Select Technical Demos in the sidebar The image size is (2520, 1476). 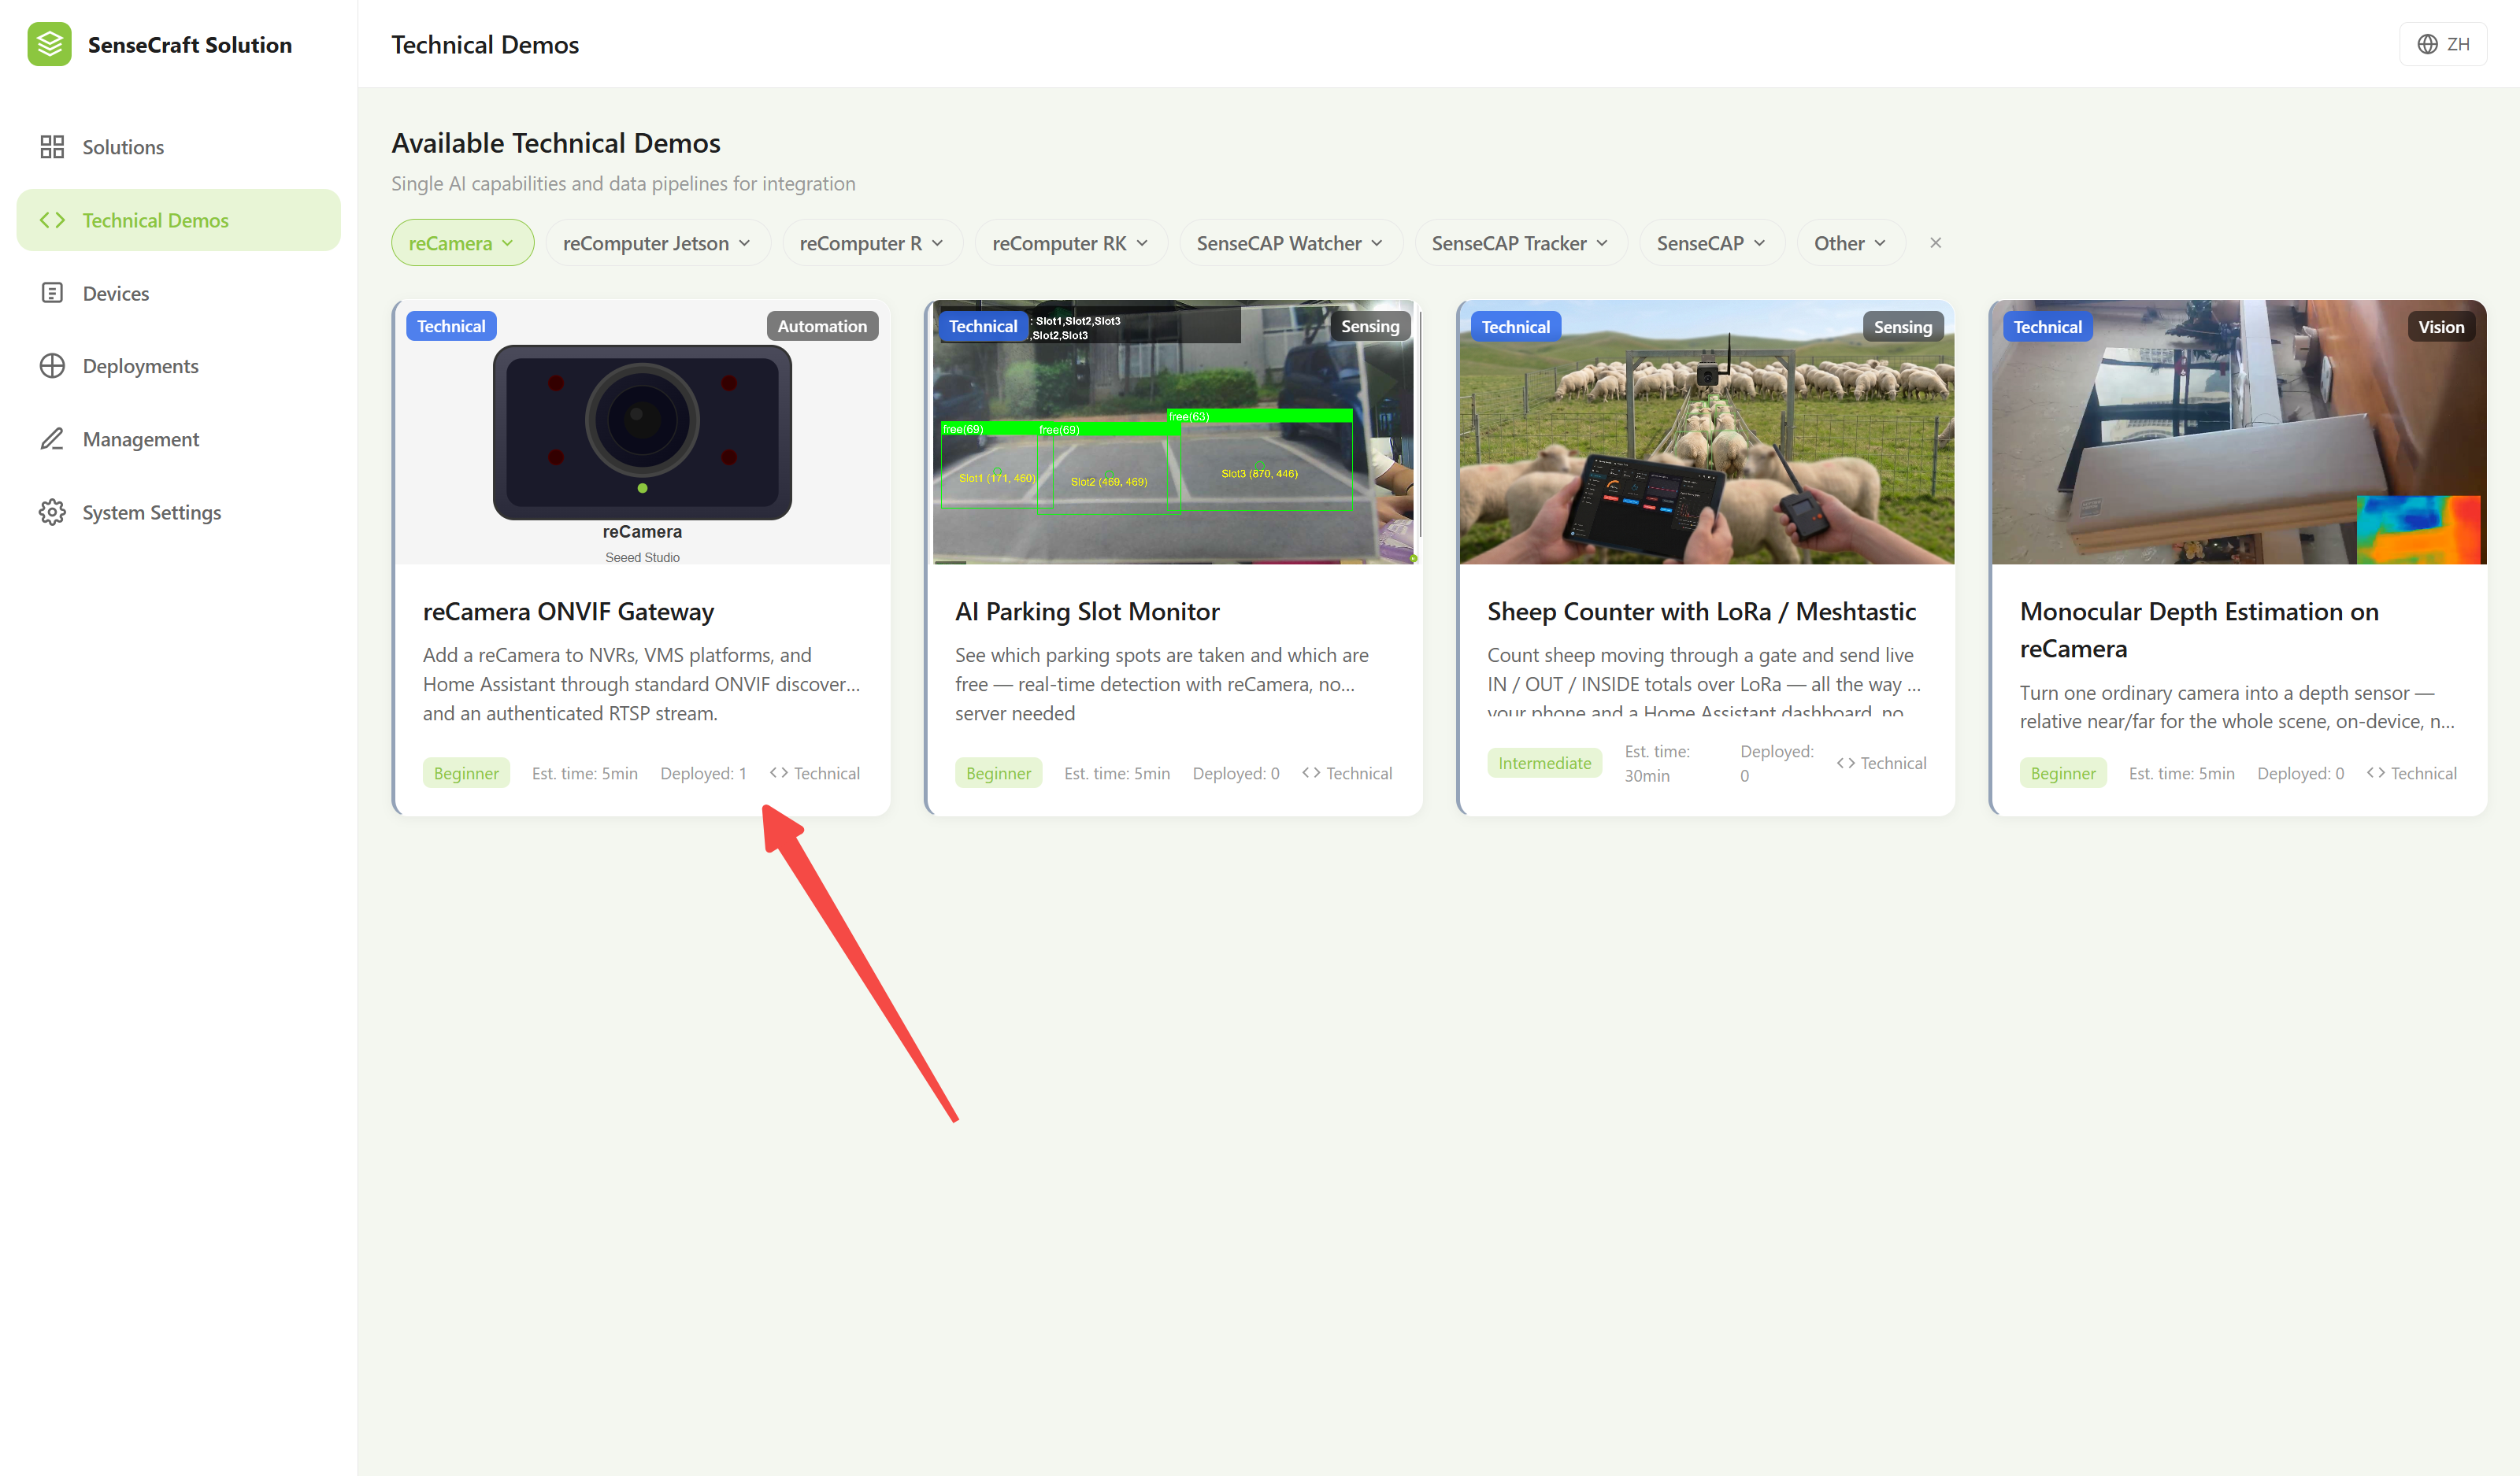click(x=179, y=220)
